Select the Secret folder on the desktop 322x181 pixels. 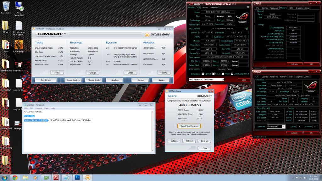pyautogui.click(x=6, y=162)
